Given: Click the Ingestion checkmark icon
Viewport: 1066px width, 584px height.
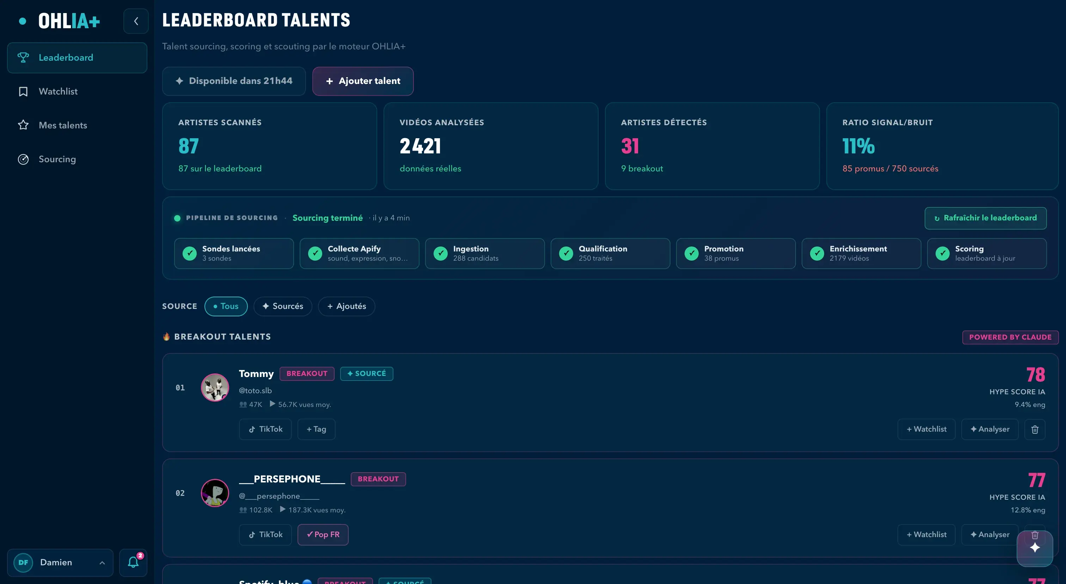Looking at the screenshot, I should coord(440,253).
